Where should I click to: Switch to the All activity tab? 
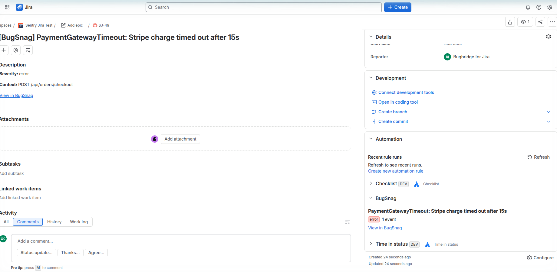coord(6,222)
